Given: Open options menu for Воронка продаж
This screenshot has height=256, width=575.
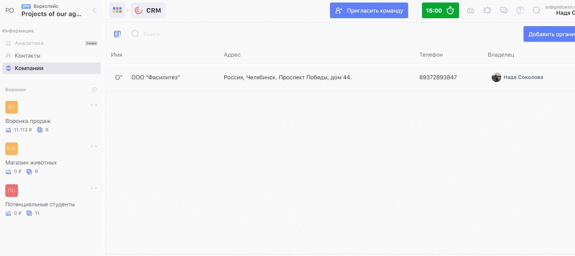Looking at the screenshot, I should [x=94, y=105].
